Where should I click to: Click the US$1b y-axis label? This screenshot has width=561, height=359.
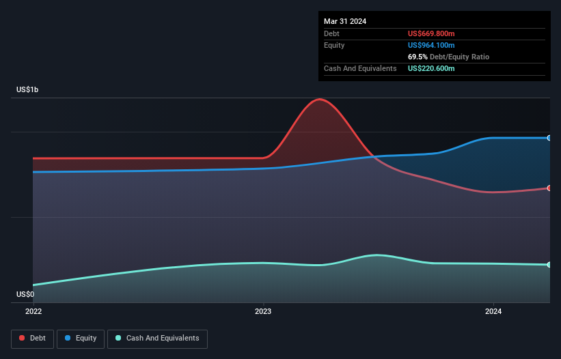(27, 89)
